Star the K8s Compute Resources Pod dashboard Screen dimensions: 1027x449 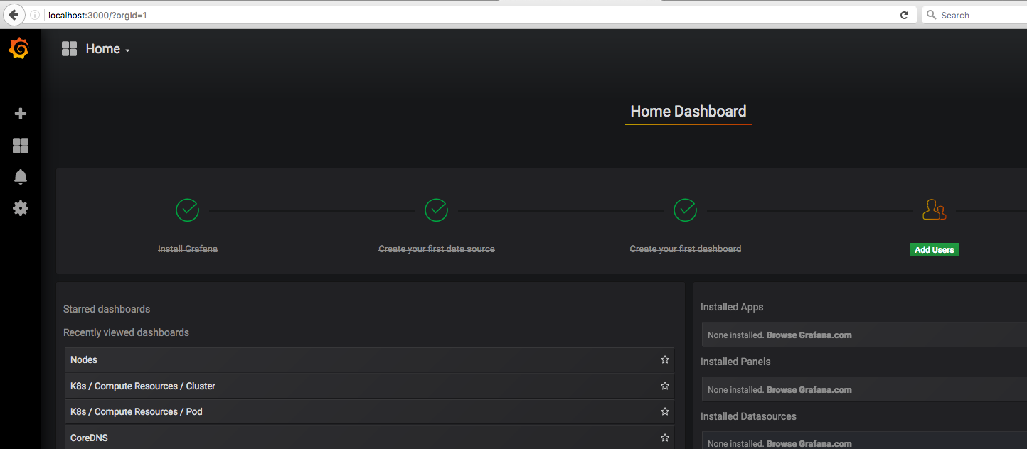[664, 412]
